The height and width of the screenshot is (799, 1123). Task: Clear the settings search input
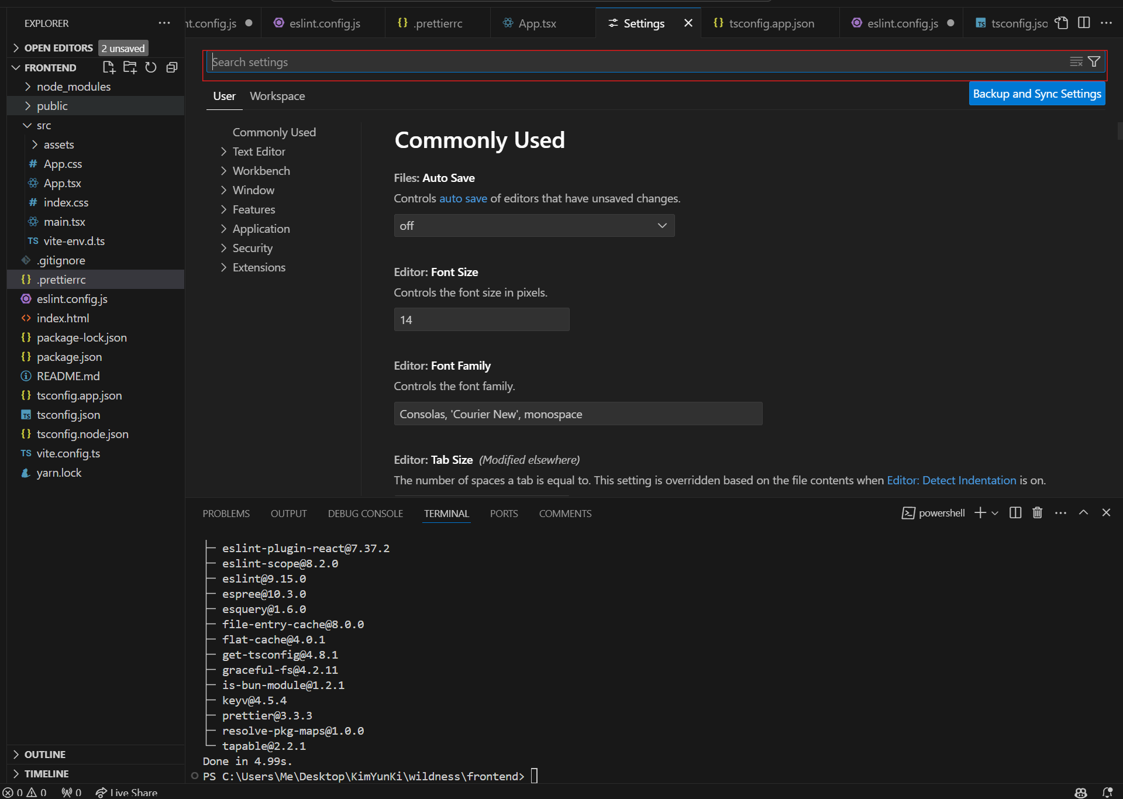(1076, 61)
